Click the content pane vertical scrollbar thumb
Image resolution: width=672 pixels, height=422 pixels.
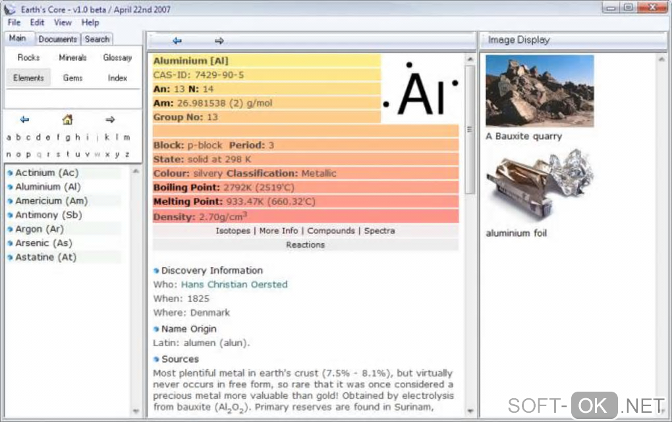[470, 129]
